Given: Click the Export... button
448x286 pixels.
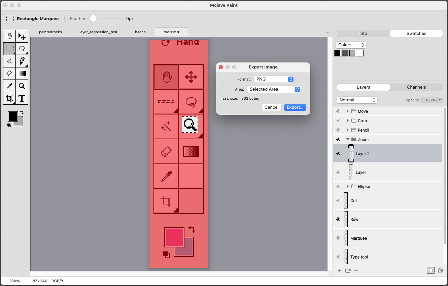Looking at the screenshot, I should [x=295, y=107].
